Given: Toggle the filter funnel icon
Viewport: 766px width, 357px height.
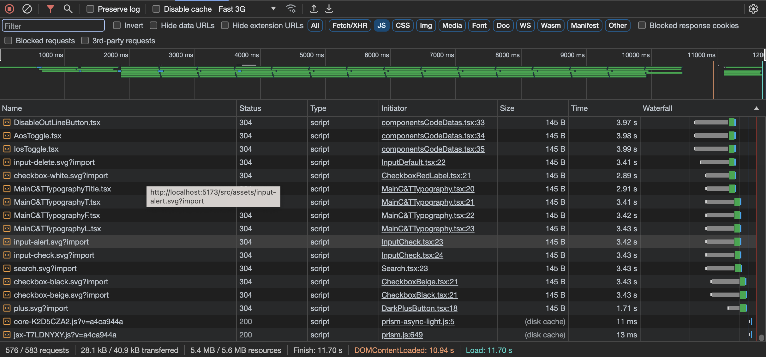Looking at the screenshot, I should pyautogui.click(x=50, y=9).
